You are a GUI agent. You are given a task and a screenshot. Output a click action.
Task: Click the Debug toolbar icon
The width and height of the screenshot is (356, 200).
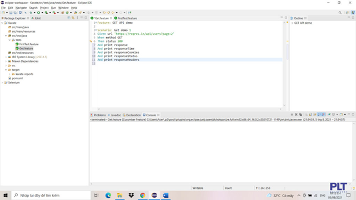pos(31,13)
